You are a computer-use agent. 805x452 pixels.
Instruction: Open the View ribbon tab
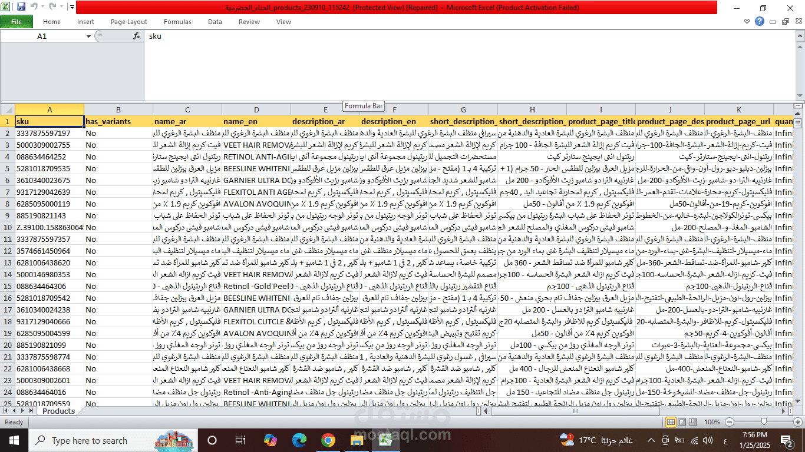click(x=283, y=22)
